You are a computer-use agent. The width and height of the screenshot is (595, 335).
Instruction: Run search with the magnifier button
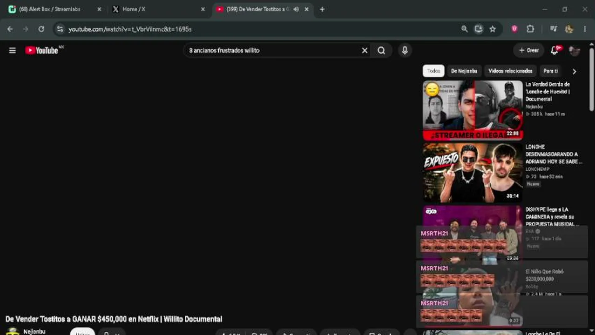coord(381,50)
